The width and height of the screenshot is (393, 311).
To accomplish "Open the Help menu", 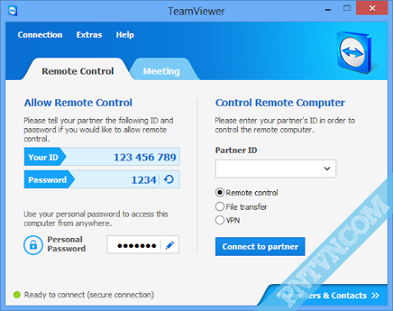I will coord(125,35).
